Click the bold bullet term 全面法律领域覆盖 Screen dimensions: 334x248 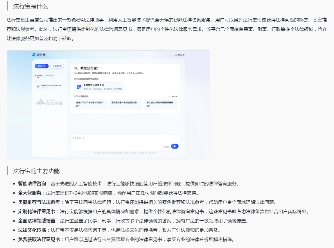37,221
